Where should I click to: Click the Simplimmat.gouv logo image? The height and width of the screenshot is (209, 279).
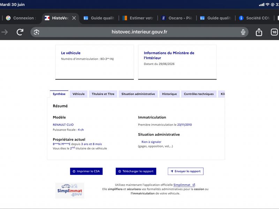(x=70, y=191)
